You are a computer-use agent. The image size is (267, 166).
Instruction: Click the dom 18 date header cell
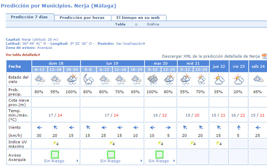tap(56, 63)
